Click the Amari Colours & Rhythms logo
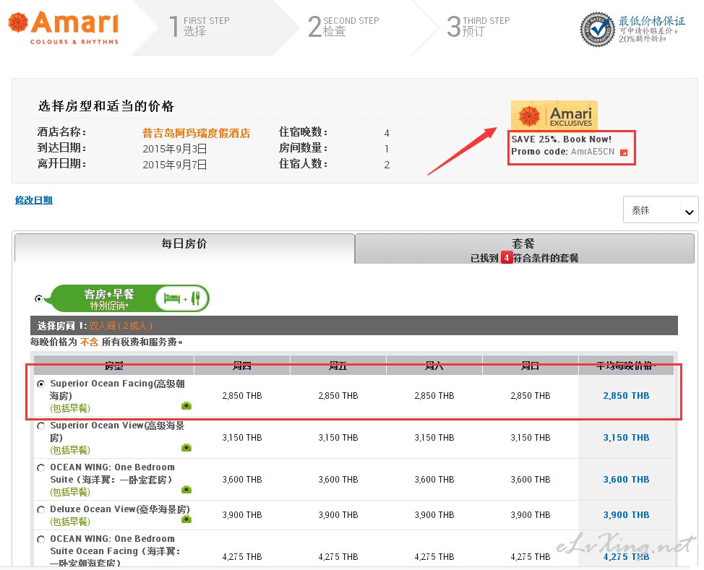The image size is (704, 570). 64,28
